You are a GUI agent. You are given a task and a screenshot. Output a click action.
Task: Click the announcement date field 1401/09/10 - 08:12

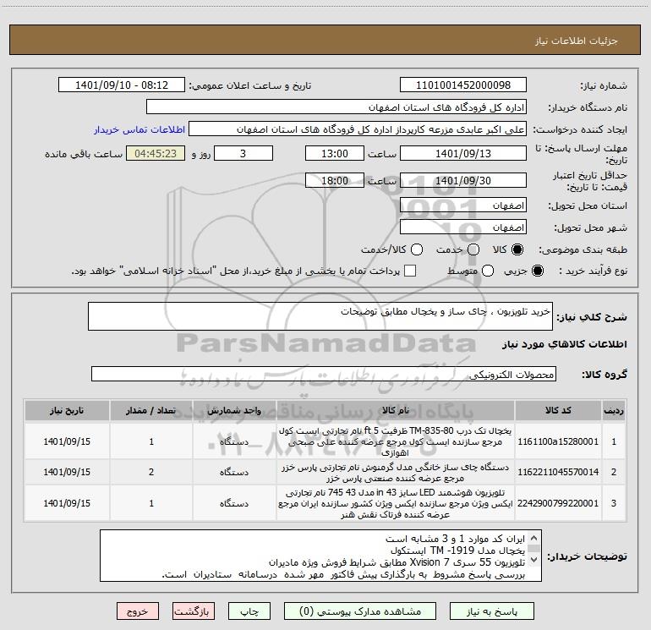[122, 85]
